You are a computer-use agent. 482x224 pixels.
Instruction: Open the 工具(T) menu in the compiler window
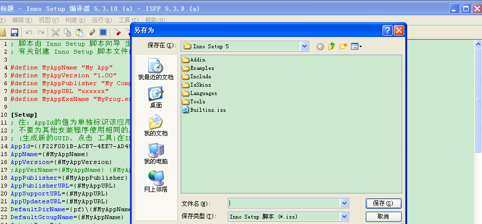(129, 20)
